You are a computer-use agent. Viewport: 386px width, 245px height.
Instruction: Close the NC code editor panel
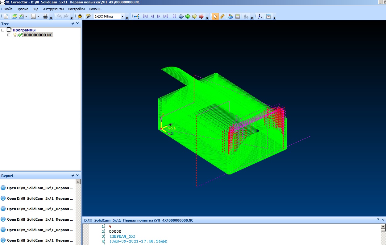point(383,220)
